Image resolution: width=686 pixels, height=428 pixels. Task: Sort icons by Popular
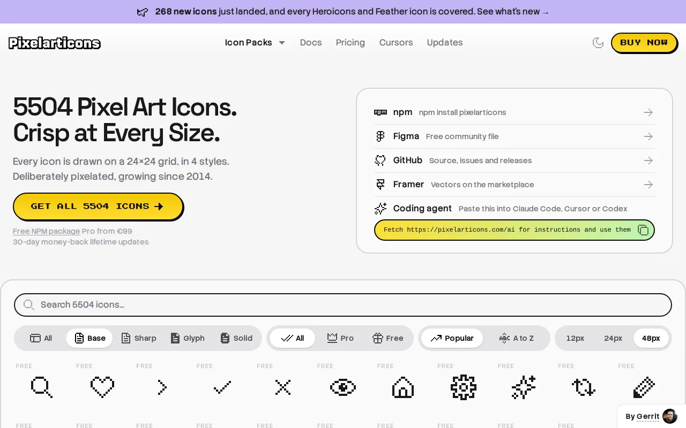452,338
